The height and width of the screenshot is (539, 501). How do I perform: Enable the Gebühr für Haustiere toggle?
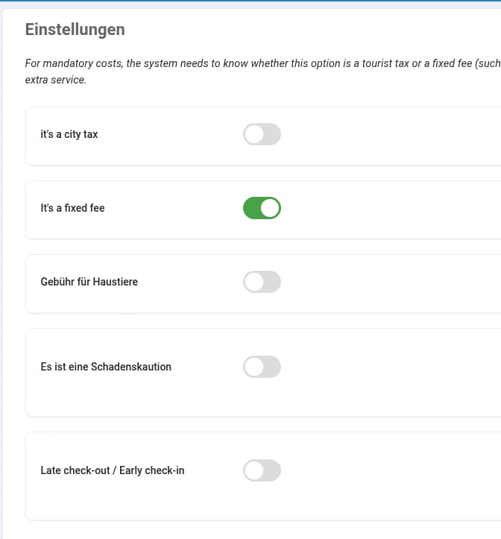[262, 282]
